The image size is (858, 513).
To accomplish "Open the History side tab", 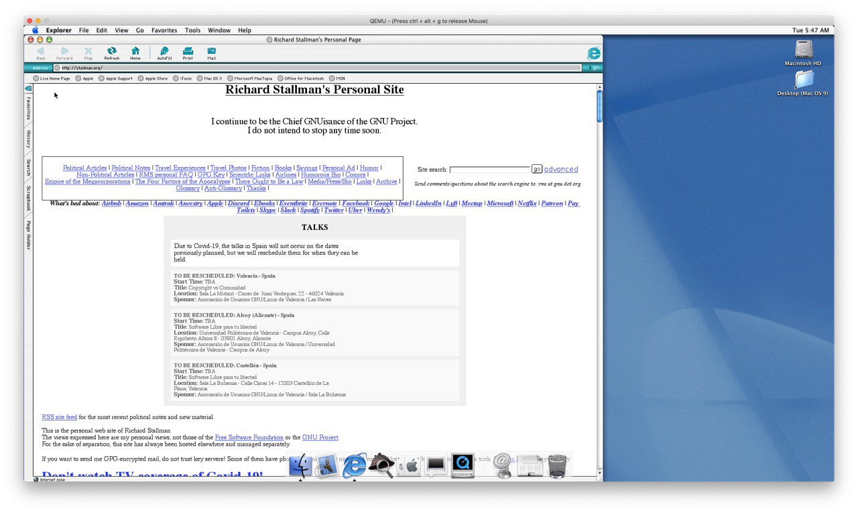I will coord(28,139).
